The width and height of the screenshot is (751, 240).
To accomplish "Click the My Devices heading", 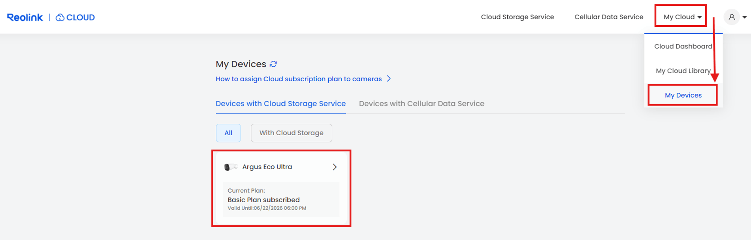I will [x=241, y=64].
